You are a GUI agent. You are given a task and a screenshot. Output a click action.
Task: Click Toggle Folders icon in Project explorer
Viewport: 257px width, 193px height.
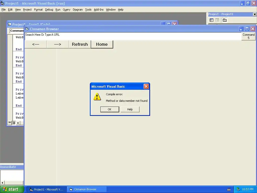[225, 20]
